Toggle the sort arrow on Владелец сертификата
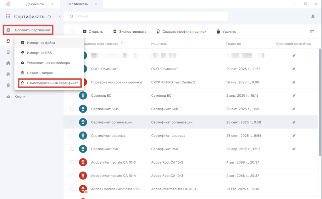The width and height of the screenshot is (322, 199). [x=122, y=44]
